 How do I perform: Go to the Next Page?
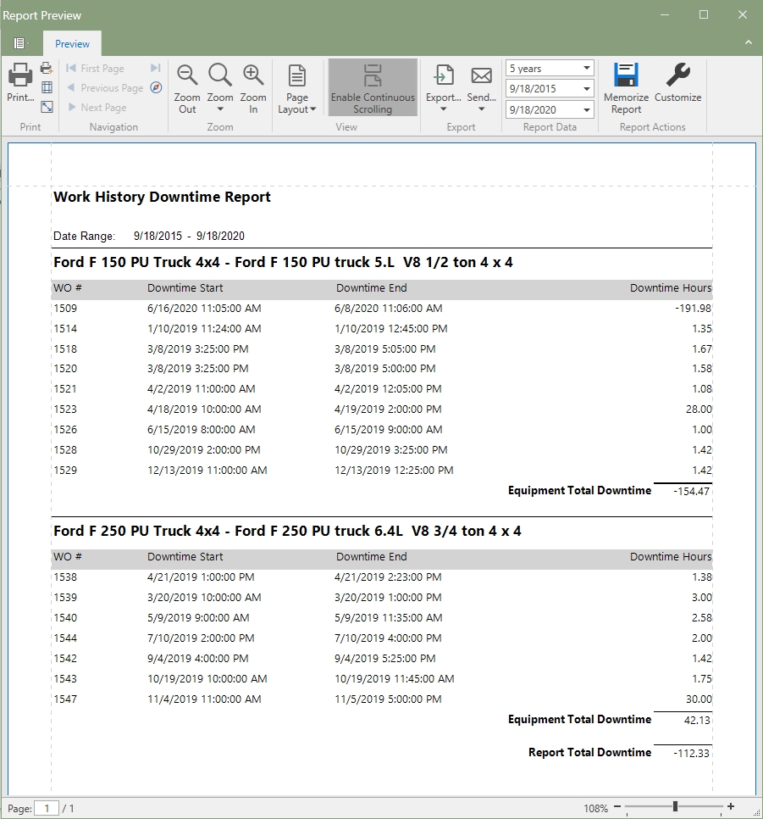(97, 108)
